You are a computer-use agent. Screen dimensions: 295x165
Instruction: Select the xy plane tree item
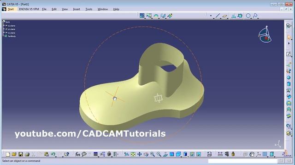[x=11, y=26]
